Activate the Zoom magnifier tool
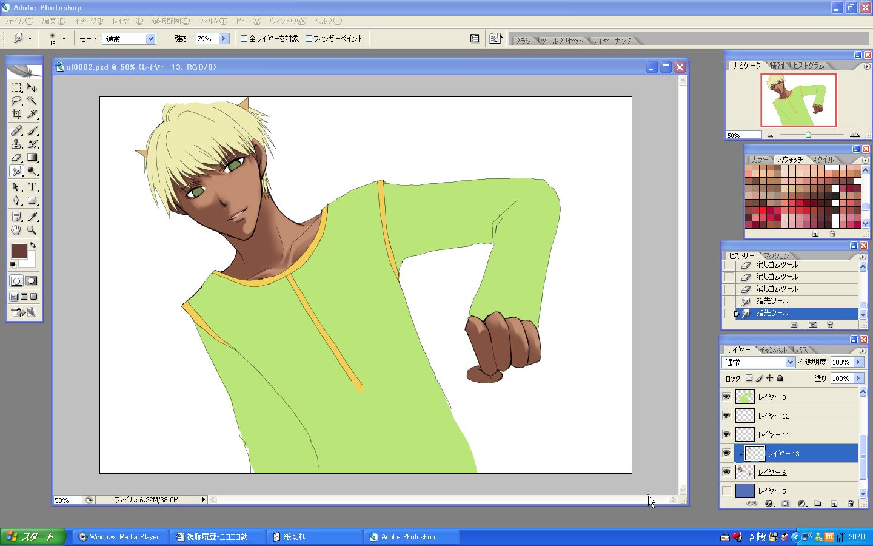 coord(32,231)
